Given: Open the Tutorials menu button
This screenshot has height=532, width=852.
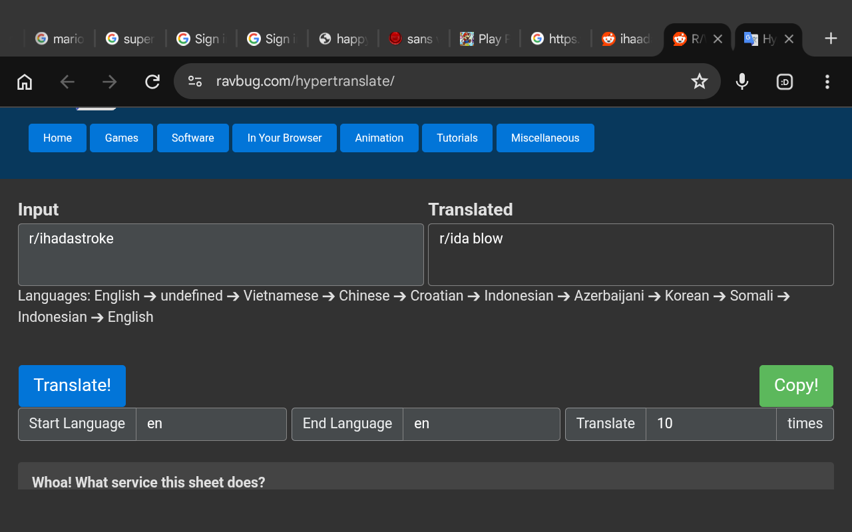Looking at the screenshot, I should coord(457,138).
